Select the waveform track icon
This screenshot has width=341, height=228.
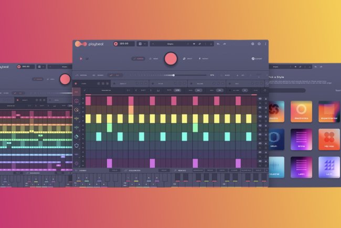[77, 154]
